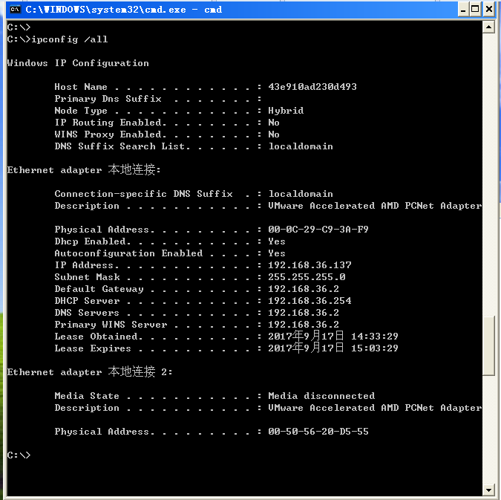Image resolution: width=501 pixels, height=500 pixels.
Task: Click 'VMware Accelerated AMD PCNet Adapter' under 本地连接 2
Action: [375, 408]
